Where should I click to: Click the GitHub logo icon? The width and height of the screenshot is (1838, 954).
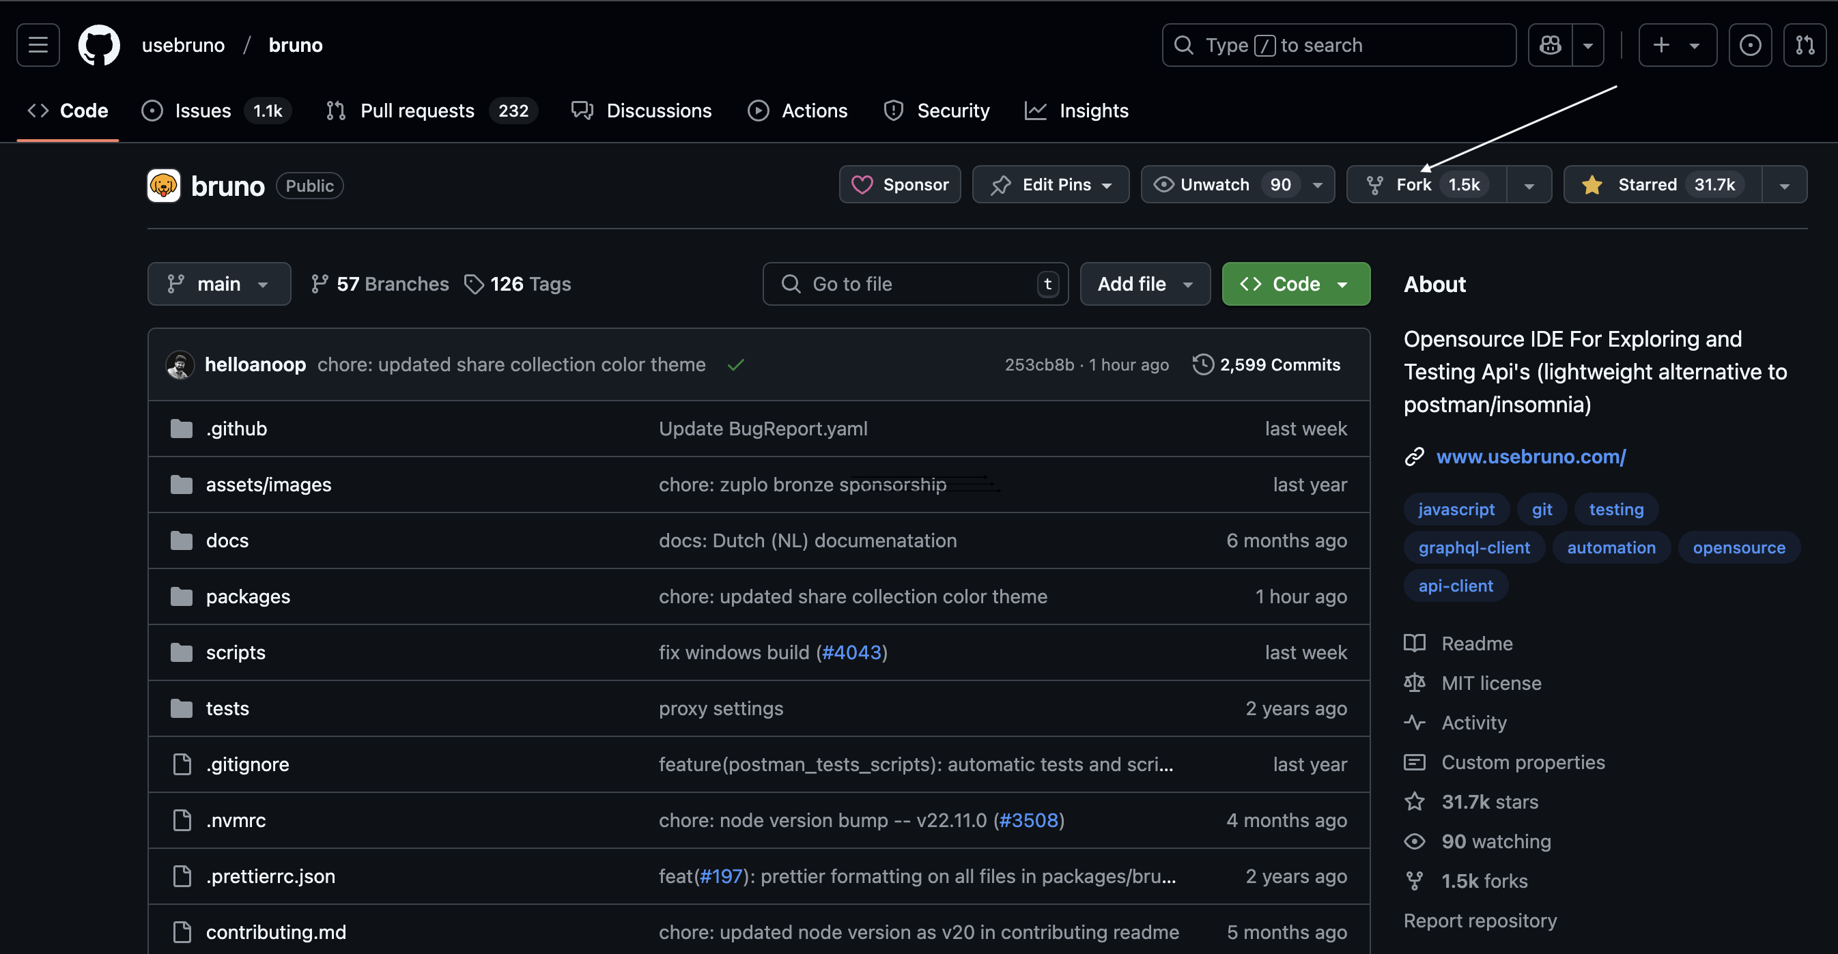(98, 45)
